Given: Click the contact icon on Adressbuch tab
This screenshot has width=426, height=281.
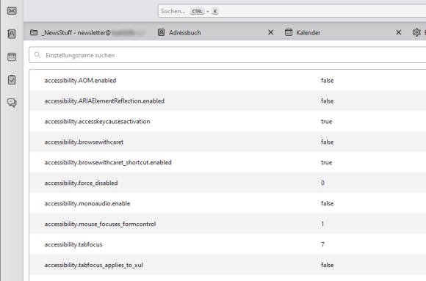Looking at the screenshot, I should (x=162, y=32).
